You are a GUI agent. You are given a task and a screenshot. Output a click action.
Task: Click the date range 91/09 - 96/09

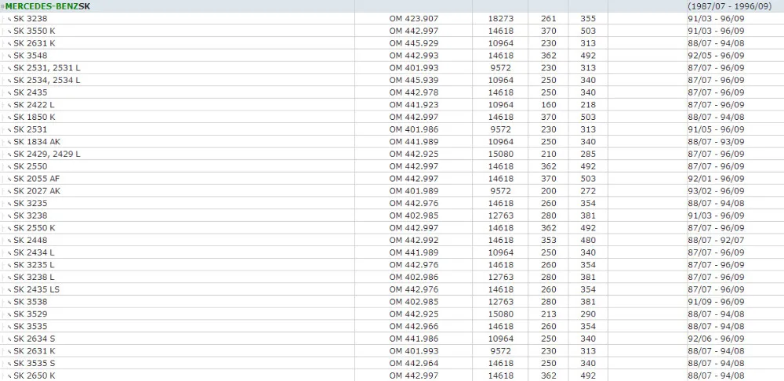[716, 302]
